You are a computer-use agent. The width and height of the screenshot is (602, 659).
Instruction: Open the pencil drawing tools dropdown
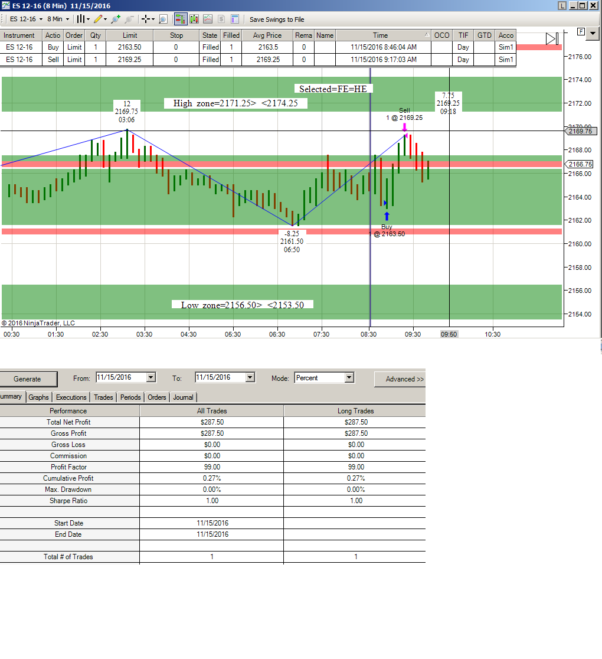point(100,19)
